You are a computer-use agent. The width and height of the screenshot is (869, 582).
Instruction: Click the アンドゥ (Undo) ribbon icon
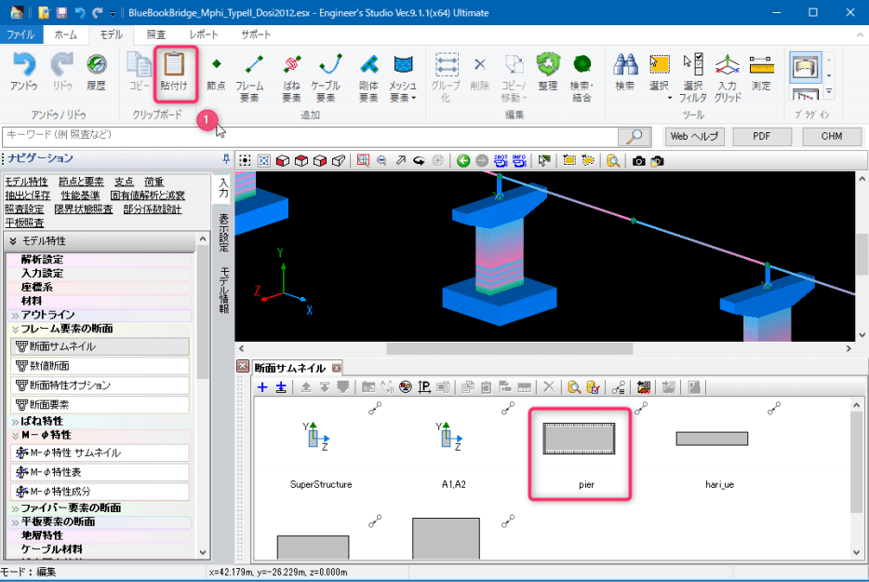tap(23, 72)
